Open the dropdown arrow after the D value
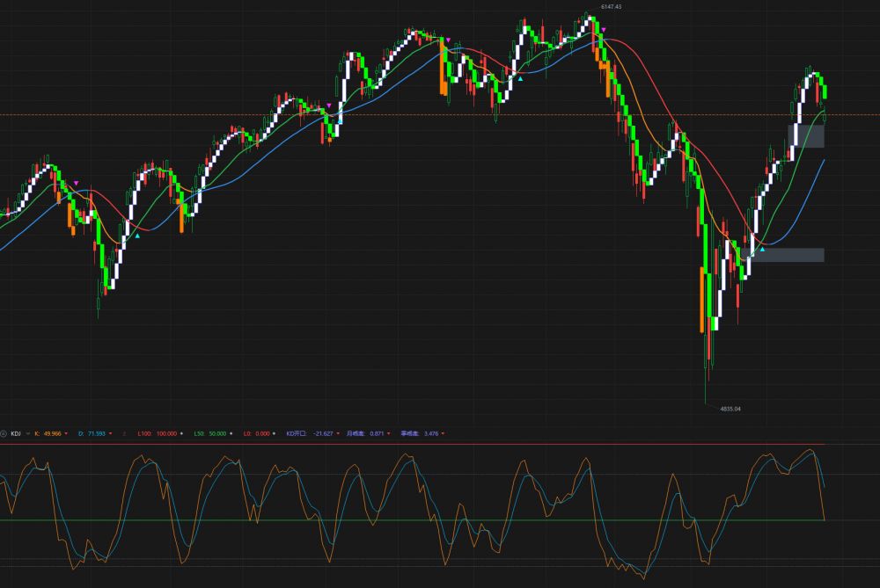Viewport: 880px width, 588px height. (x=112, y=433)
